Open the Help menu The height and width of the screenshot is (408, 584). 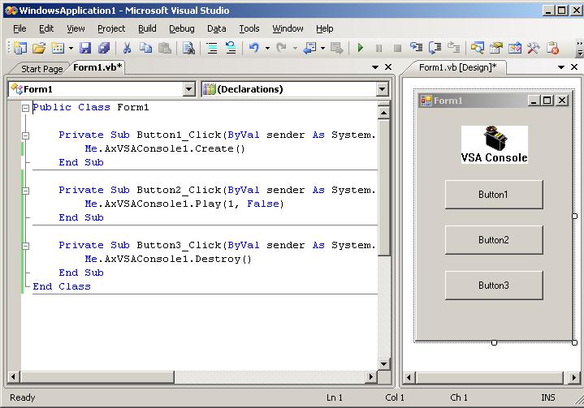click(x=324, y=28)
